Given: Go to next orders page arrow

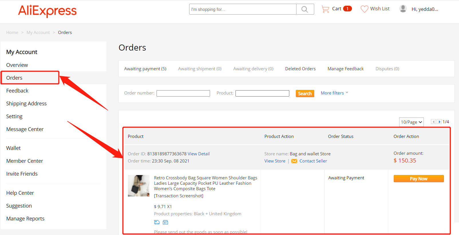Looking at the screenshot, I should [439, 122].
